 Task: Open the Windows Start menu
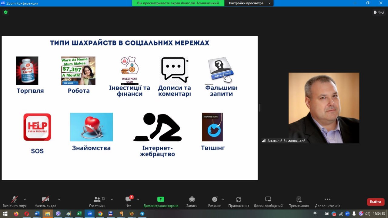pos(6,213)
